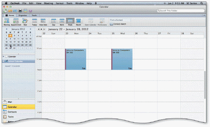
Task: Switch to the Organize ribbon tab
Action: click(x=23, y=16)
